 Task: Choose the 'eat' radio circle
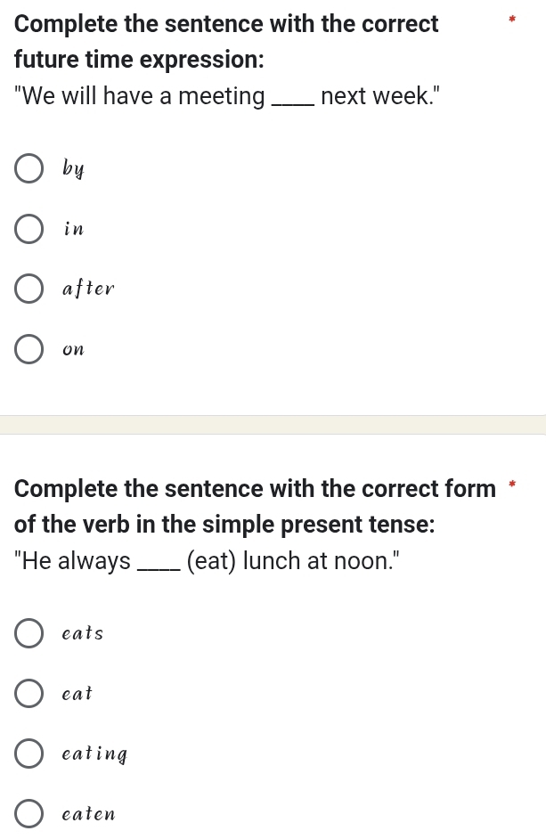point(29,693)
